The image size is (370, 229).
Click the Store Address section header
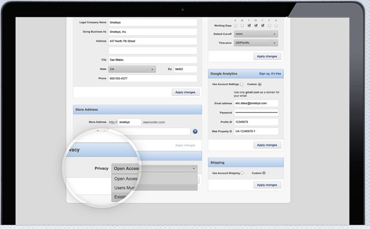(x=137, y=110)
